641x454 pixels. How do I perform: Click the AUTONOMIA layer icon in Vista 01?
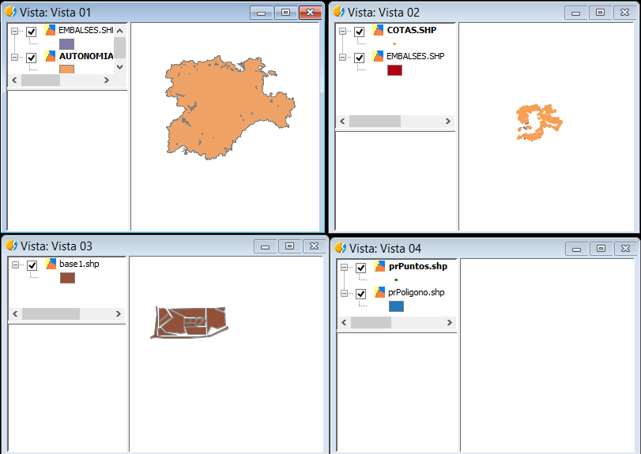[51, 57]
